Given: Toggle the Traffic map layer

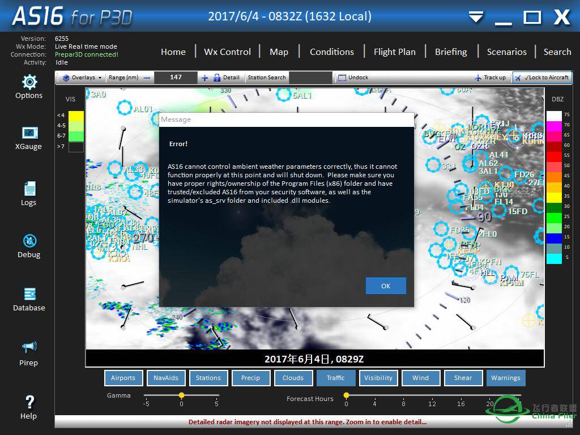Looking at the screenshot, I should (336, 378).
